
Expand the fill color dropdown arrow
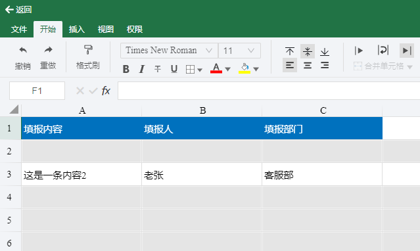click(x=256, y=70)
